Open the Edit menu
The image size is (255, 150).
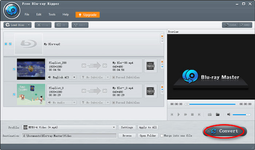[39, 15]
